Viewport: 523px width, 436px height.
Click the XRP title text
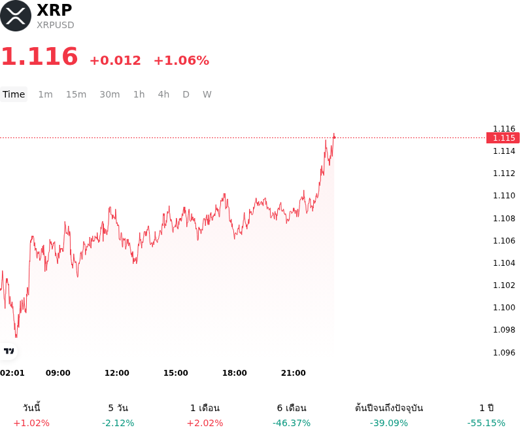[54, 10]
